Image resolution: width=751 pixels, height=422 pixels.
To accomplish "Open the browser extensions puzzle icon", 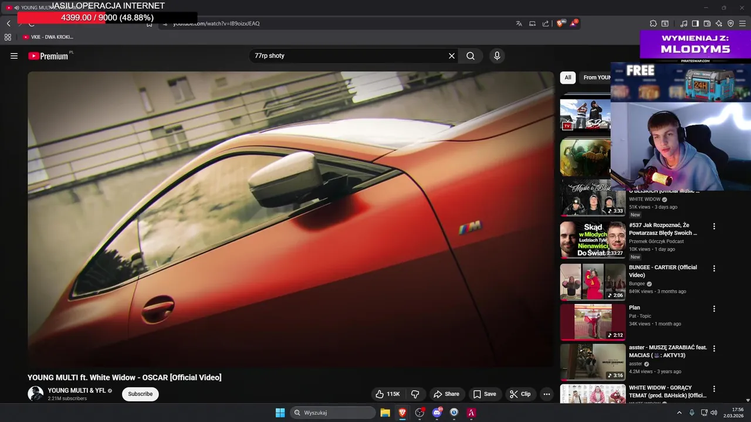I will pos(653,23).
